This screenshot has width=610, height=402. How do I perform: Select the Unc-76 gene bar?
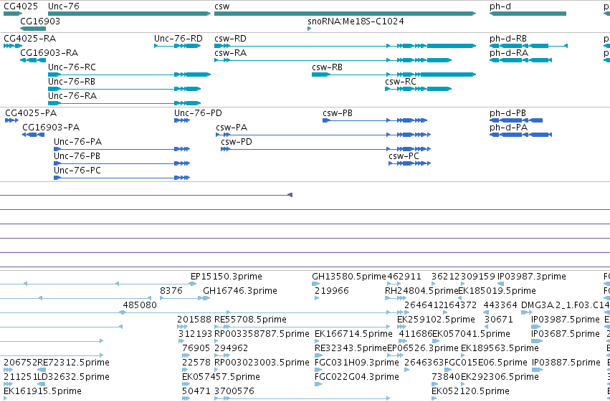click(129, 14)
